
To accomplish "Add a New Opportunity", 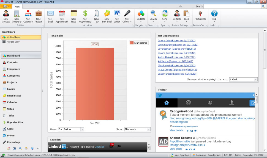I will click(85, 16).
